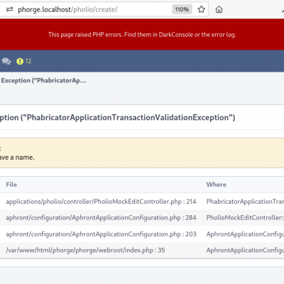284x284 pixels.
Task: Click the PhabricatorApplicationTran... Where cell
Action: pos(245,202)
